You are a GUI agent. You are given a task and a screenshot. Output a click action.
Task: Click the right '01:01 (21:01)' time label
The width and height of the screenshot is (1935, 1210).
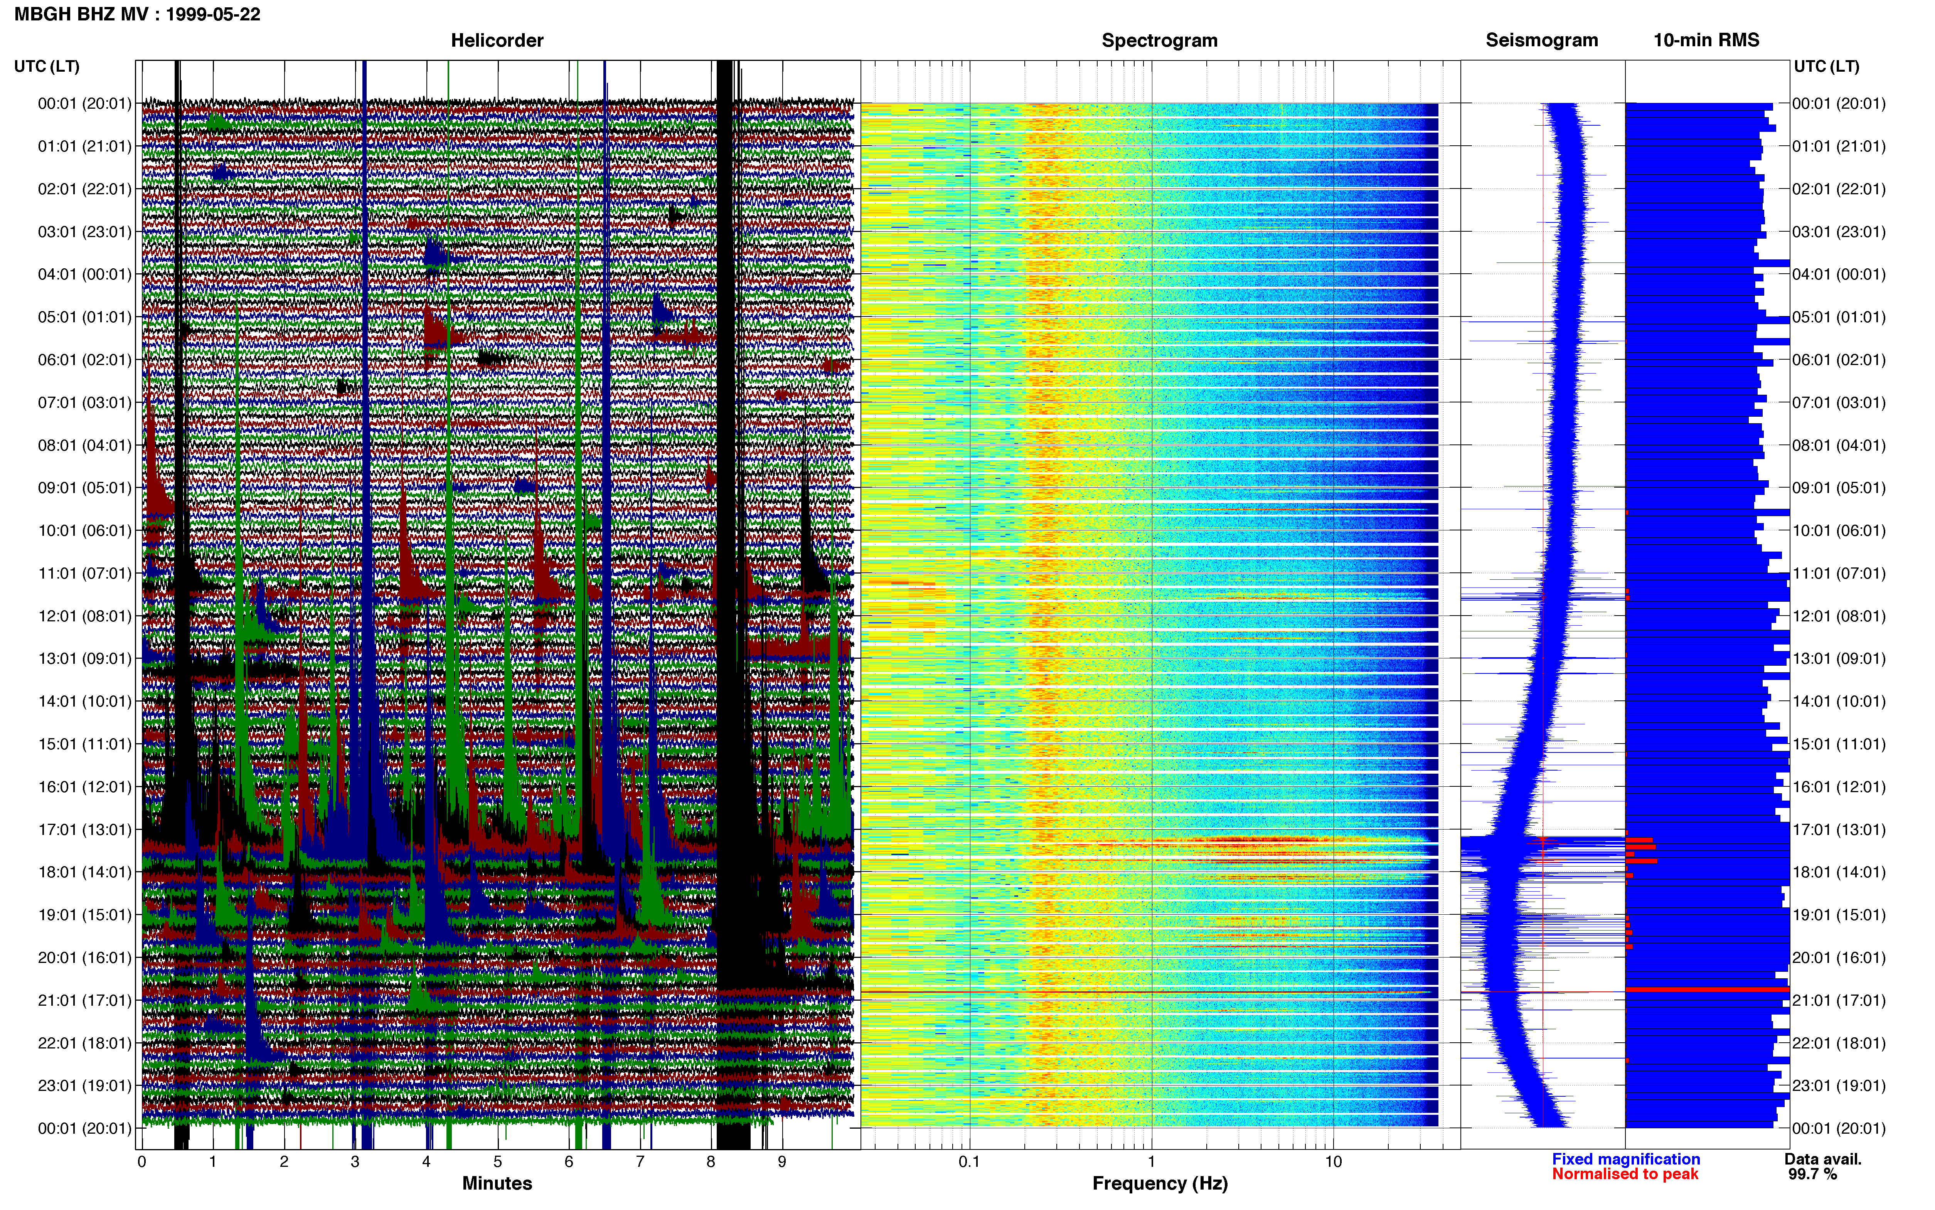[1839, 146]
